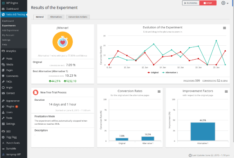Open the Media library icon
Viewport: 234px width, 158px height.
[x=3, y=64]
